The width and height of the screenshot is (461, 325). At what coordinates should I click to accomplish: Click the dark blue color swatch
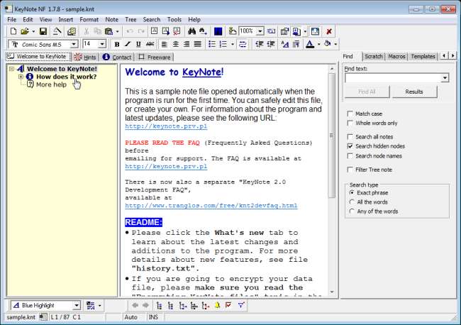pyautogui.click(x=218, y=31)
